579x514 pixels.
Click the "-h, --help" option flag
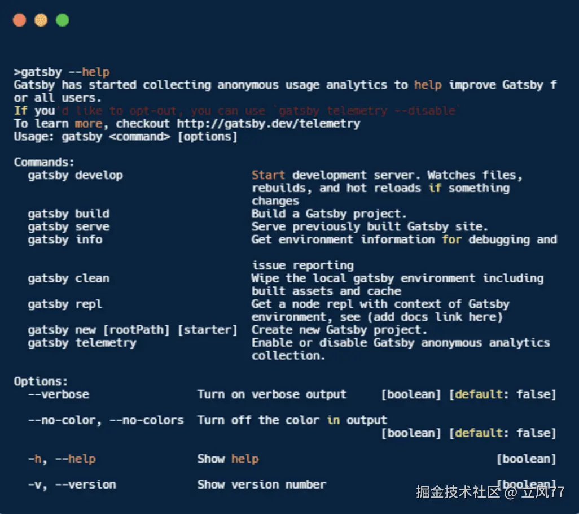click(62, 459)
